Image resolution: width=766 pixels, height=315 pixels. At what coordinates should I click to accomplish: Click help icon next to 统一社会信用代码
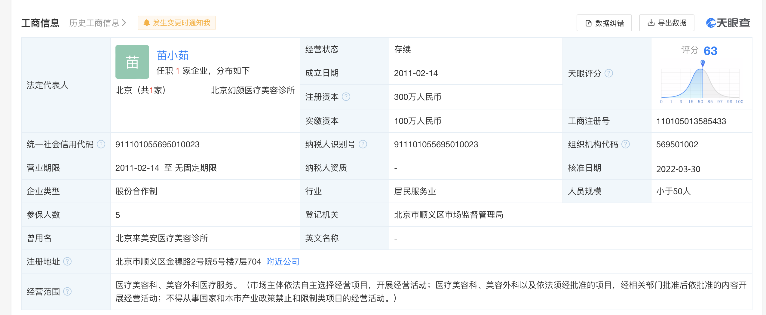(x=101, y=144)
